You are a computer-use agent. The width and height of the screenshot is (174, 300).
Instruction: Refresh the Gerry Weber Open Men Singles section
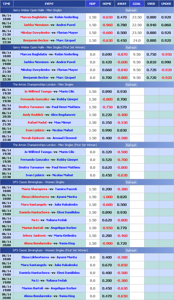[x=131, y=10]
